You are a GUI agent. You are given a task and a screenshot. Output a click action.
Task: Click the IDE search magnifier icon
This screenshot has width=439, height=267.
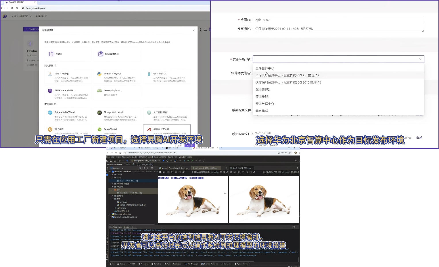coord(296,160)
